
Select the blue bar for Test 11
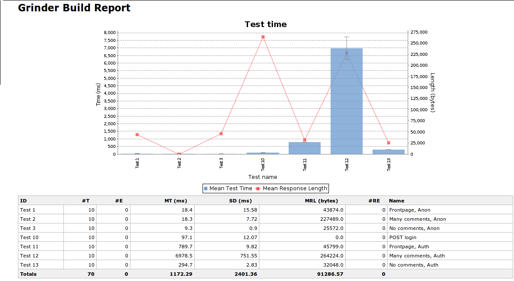click(x=304, y=148)
